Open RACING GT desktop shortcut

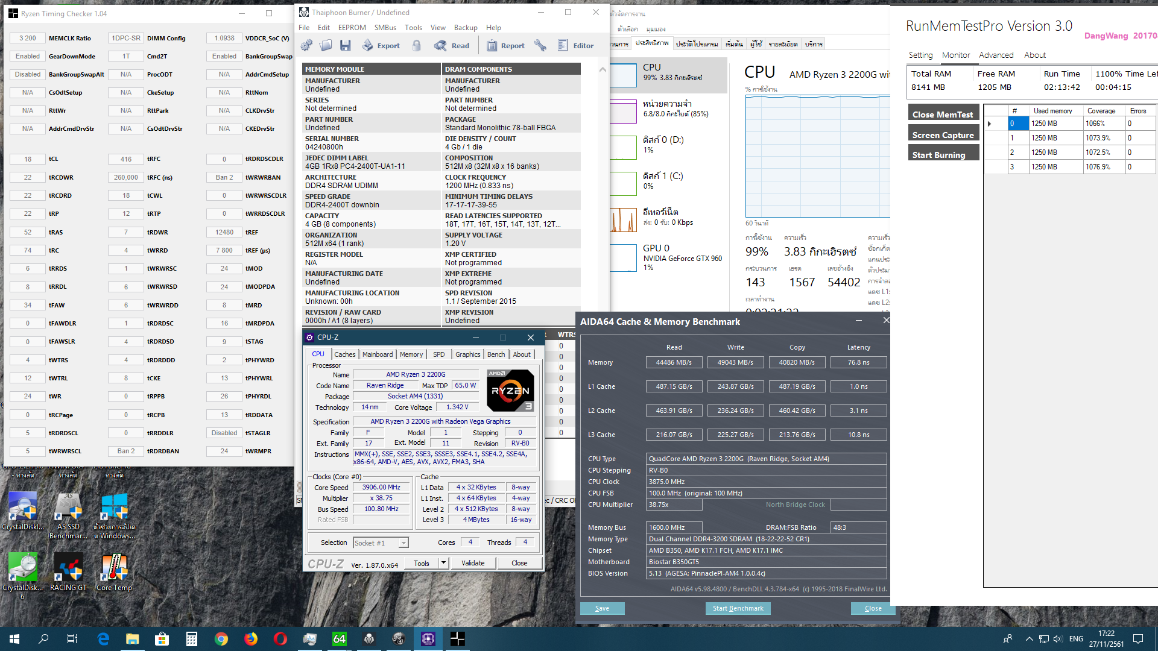68,571
